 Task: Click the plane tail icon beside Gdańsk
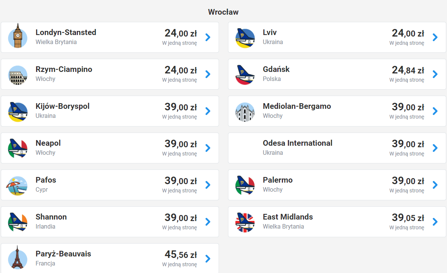(245, 74)
